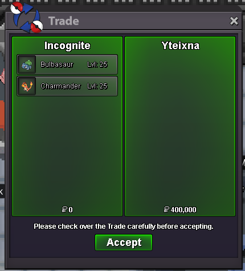Select the Charmander name in trade list
Screen dimensions: 245x271
point(60,86)
